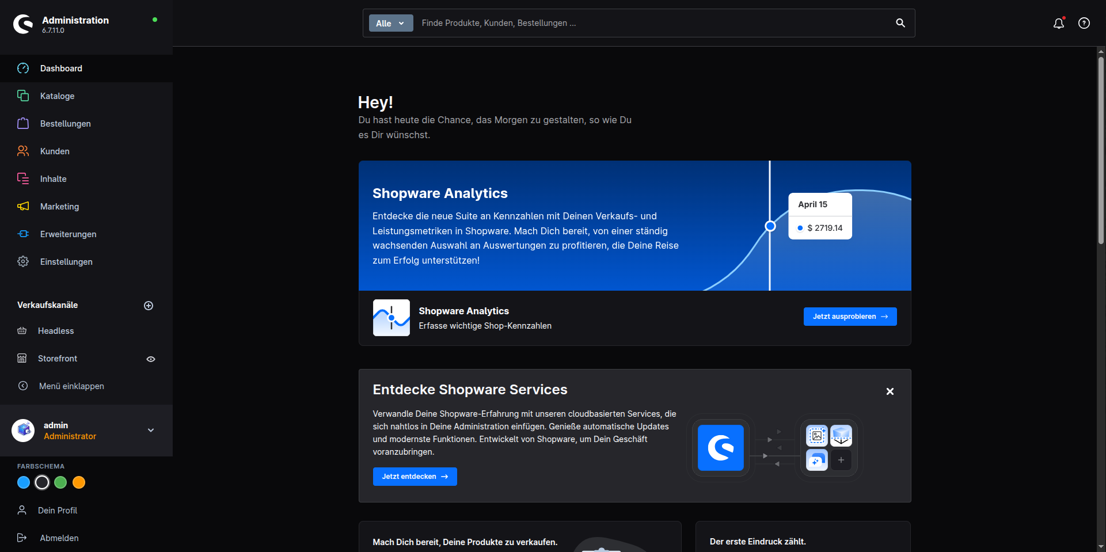The width and height of the screenshot is (1106, 552).
Task: Select the green color scheme circle
Action: pos(60,482)
